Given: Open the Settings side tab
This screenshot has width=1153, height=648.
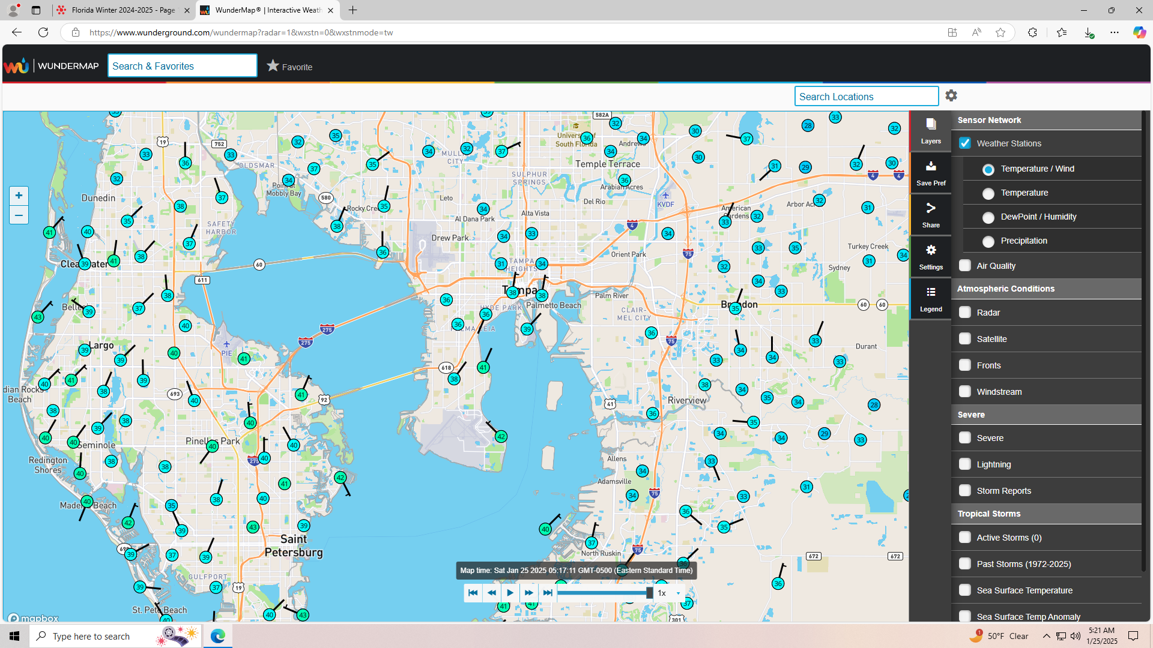Looking at the screenshot, I should pyautogui.click(x=930, y=256).
